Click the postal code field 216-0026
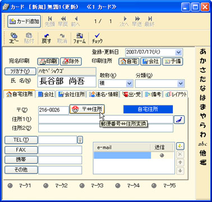This screenshot has height=202, width=212. click(x=53, y=110)
